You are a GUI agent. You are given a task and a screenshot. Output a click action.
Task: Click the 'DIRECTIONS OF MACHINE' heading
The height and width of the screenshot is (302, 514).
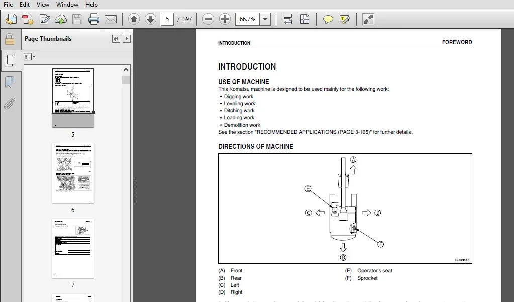coord(256,146)
